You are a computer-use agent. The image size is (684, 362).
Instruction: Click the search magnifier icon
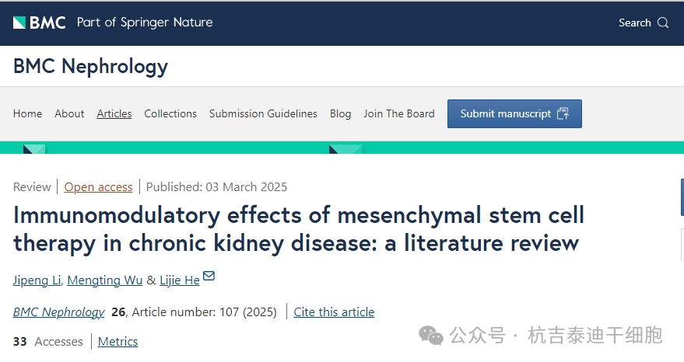pos(663,23)
